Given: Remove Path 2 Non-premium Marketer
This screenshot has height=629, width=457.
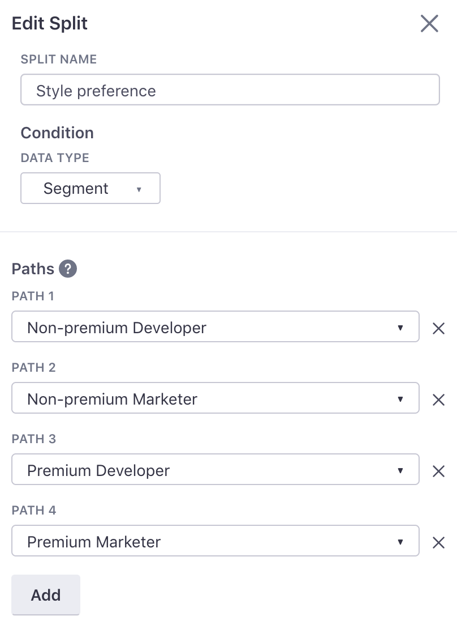Looking at the screenshot, I should 438,400.
